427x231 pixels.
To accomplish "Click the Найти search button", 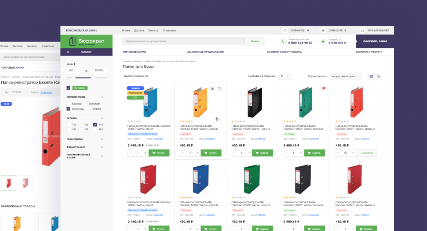I will pos(255,41).
